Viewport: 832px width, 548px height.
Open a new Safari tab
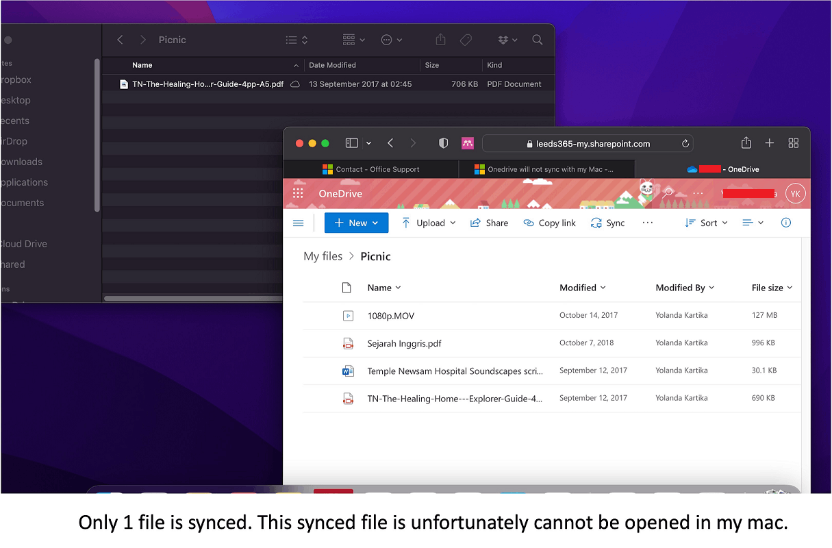click(x=770, y=142)
